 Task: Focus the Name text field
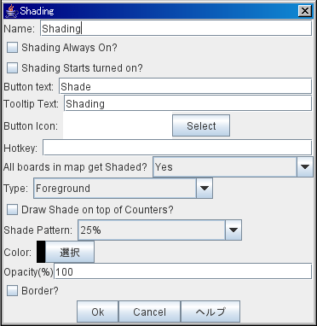coord(176,28)
